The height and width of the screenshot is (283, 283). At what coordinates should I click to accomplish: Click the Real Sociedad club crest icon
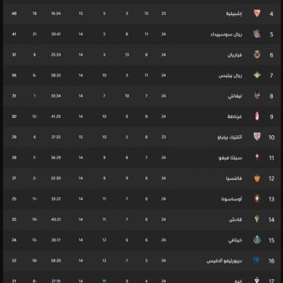257,34
